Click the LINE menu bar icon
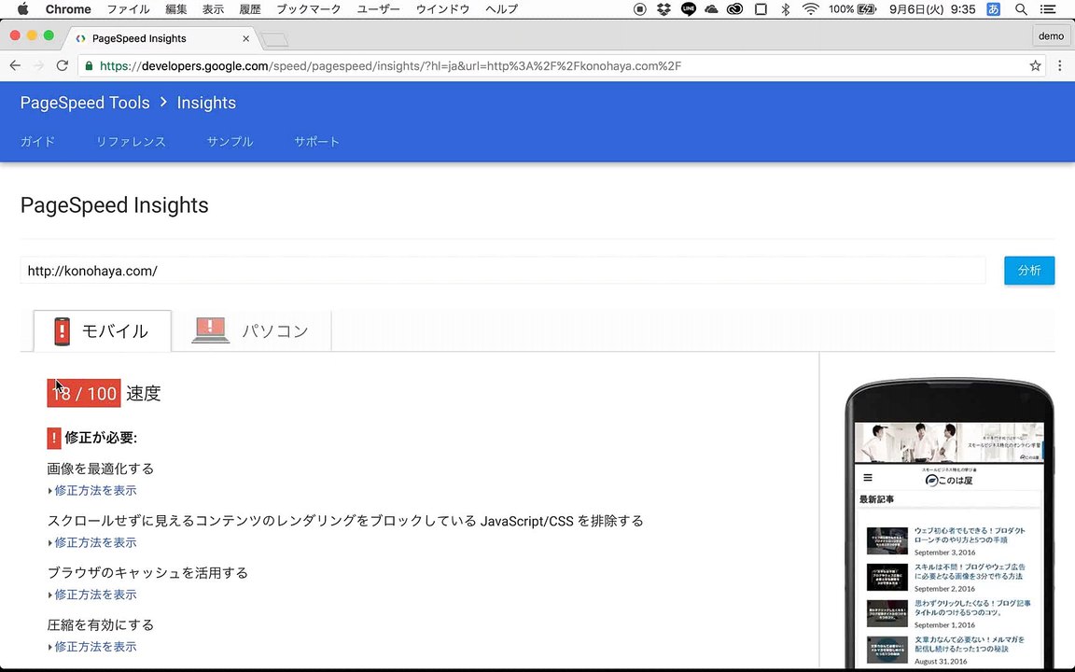The height and width of the screenshot is (672, 1075). tap(689, 9)
